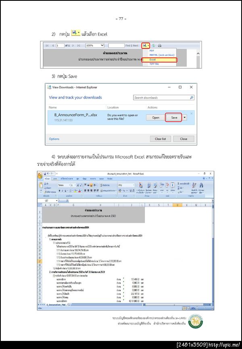Toggle Bold in Excel ribbon

(59, 191)
